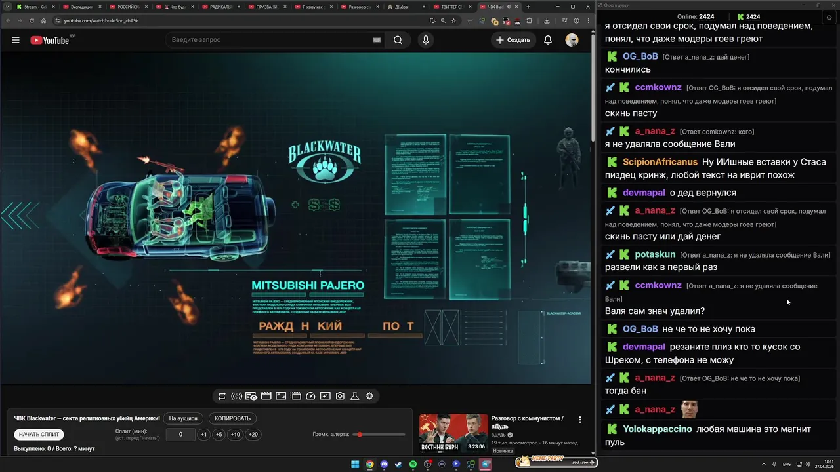Switch to the Stream - Kick tab

(34, 7)
